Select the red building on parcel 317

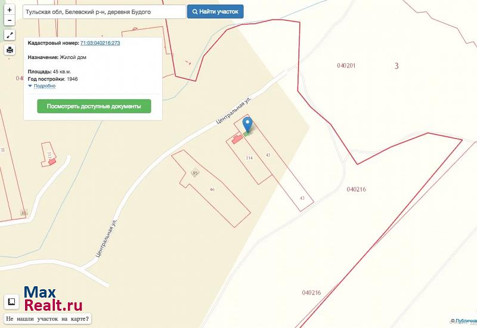point(52,162)
